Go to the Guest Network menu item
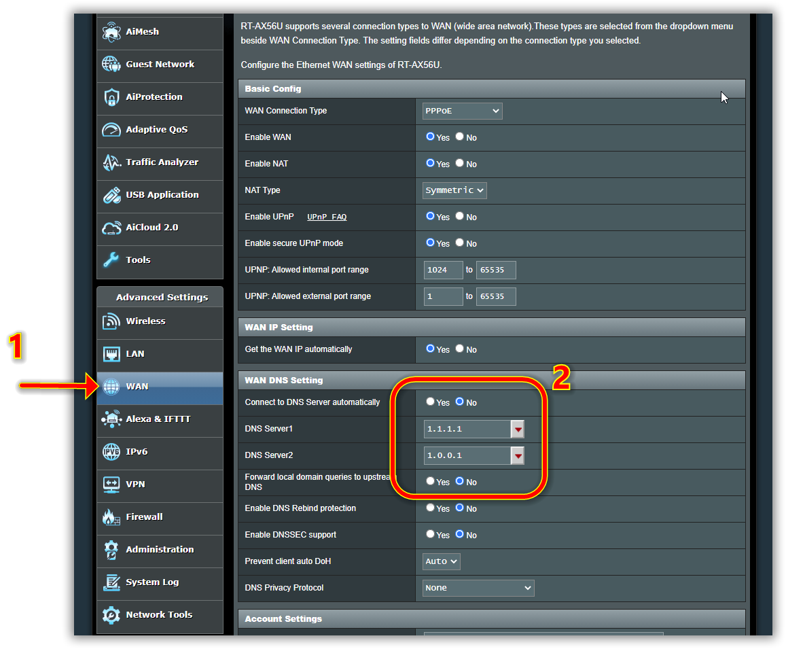This screenshot has width=786, height=649. point(160,66)
